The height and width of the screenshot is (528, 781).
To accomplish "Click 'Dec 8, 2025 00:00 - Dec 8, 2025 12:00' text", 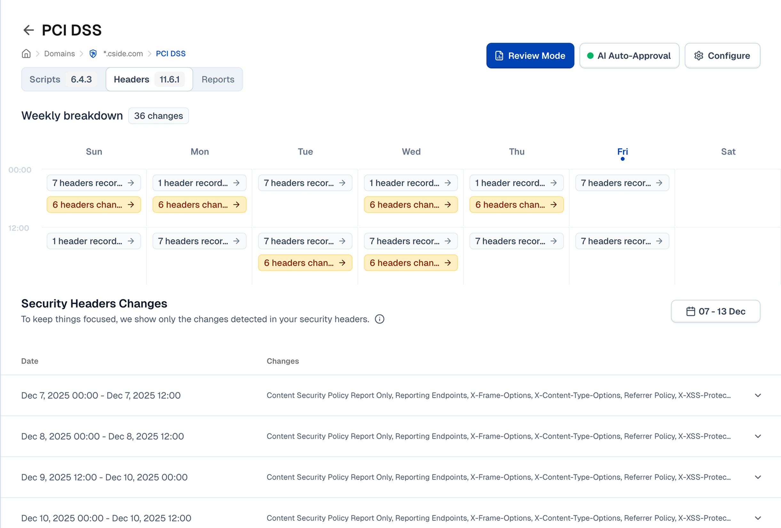I will tap(102, 437).
